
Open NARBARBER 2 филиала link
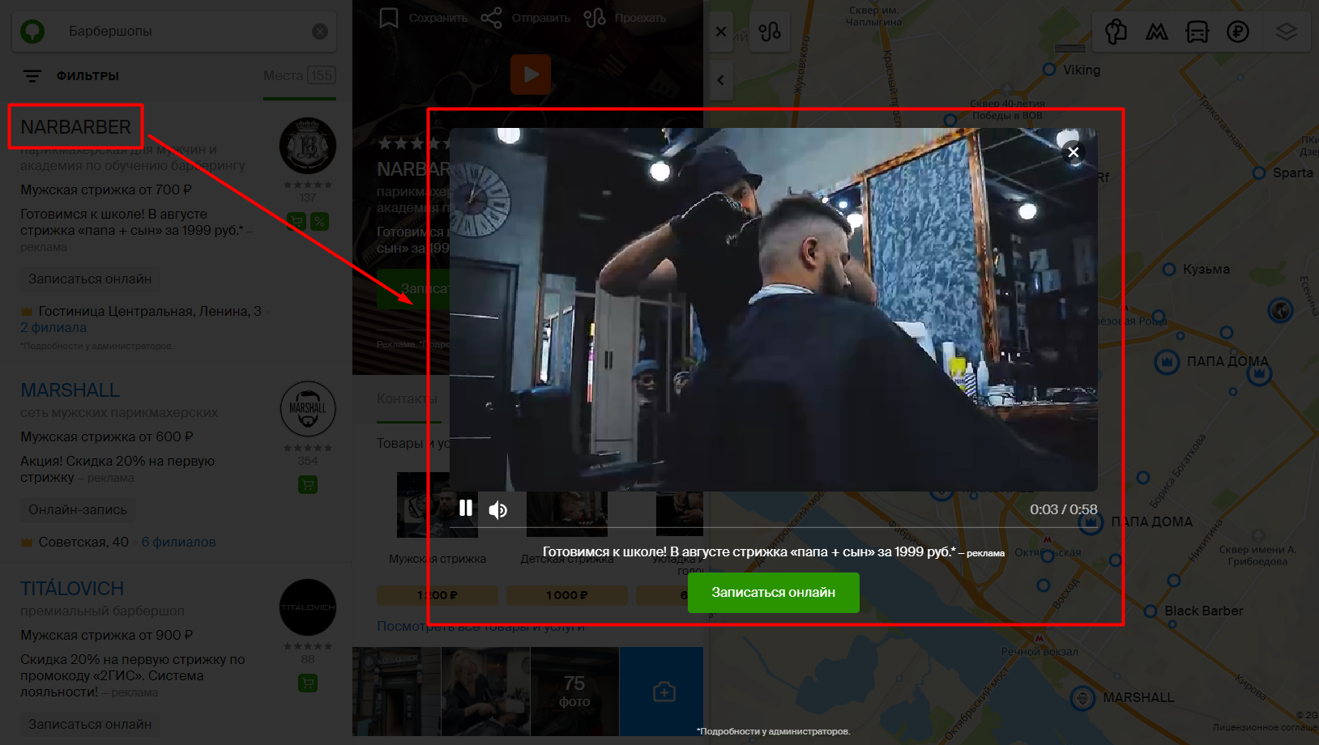pos(53,328)
